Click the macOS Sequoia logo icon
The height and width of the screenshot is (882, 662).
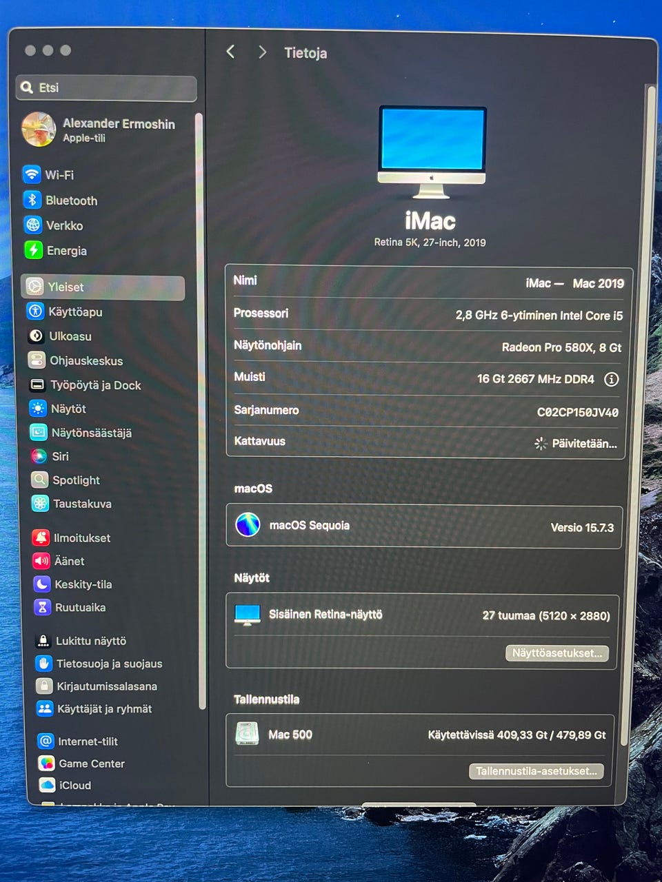(x=248, y=525)
